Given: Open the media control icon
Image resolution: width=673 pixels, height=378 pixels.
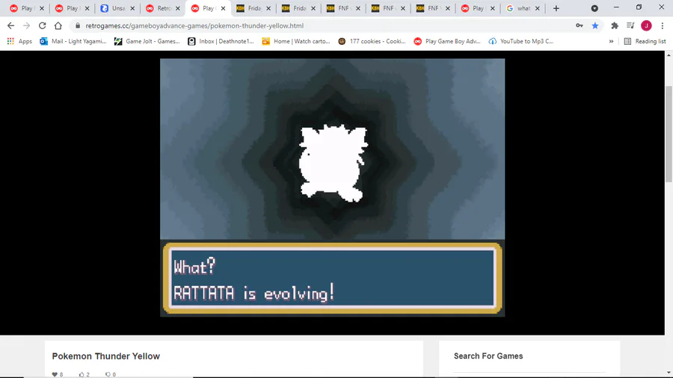Looking at the screenshot, I should point(630,25).
